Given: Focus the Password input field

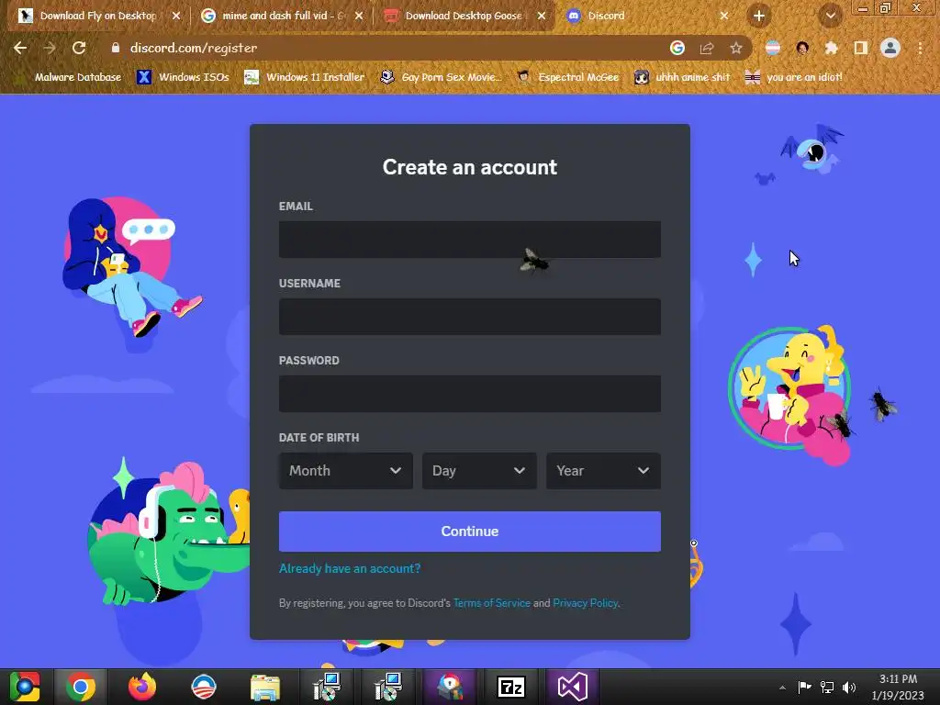Looking at the screenshot, I should [x=470, y=394].
